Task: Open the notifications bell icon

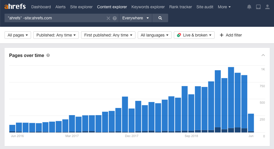Action: coord(249,7)
